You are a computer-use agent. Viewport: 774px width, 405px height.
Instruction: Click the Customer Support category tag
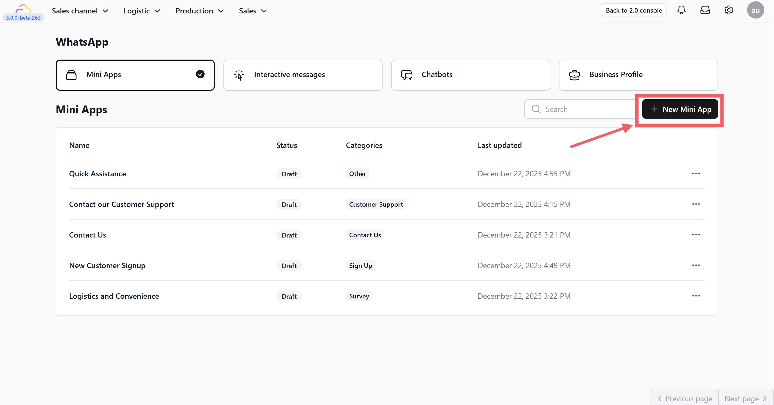click(376, 204)
